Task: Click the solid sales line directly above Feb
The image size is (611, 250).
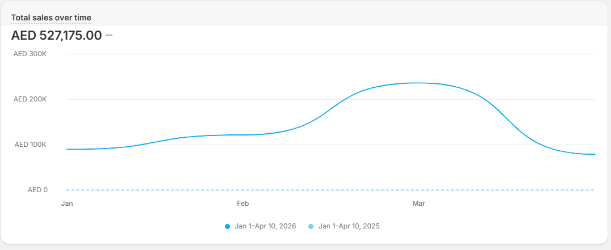Action: point(243,135)
